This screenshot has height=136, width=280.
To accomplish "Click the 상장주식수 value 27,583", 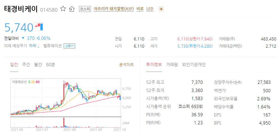I will pos(264,82).
